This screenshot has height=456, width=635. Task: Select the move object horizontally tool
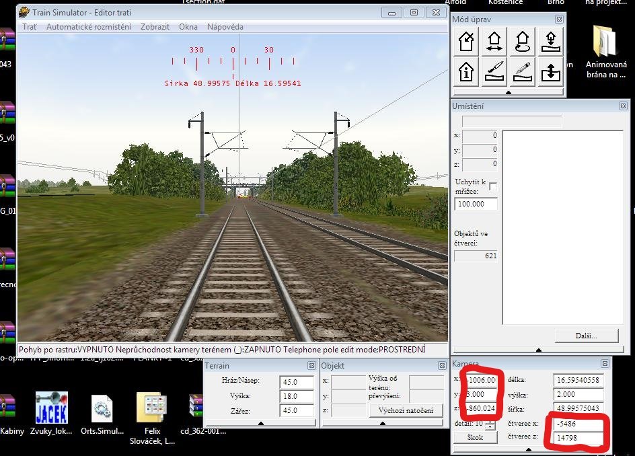click(x=494, y=41)
